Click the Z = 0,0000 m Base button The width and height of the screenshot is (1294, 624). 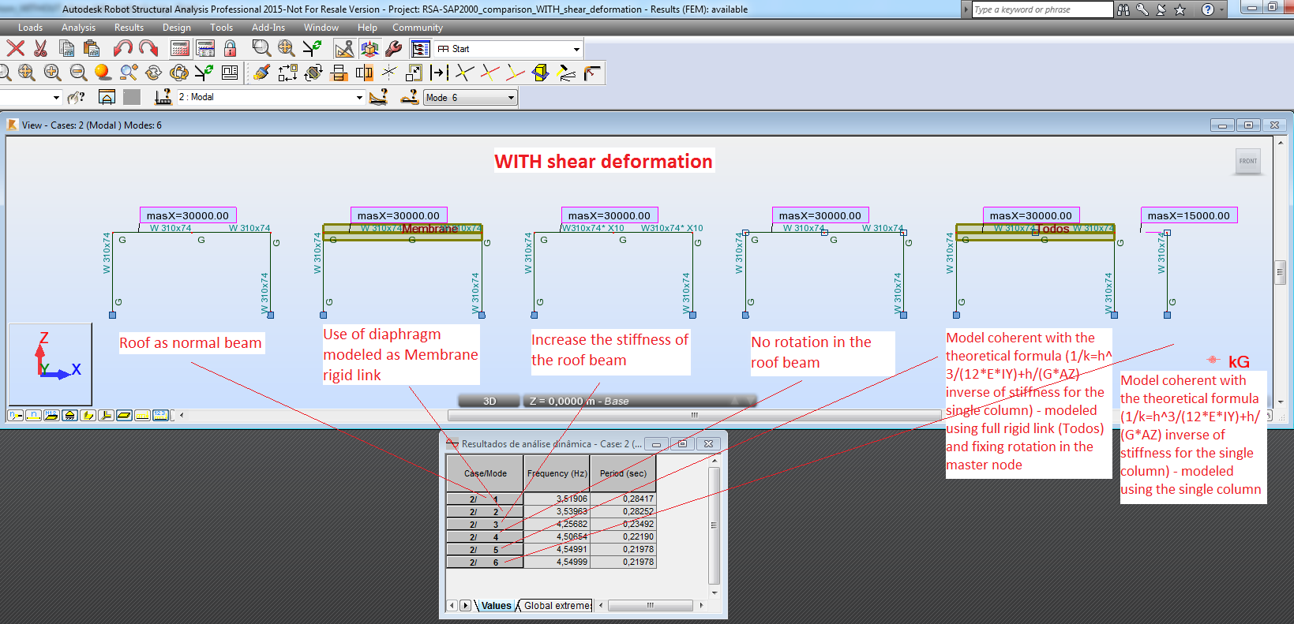click(639, 402)
